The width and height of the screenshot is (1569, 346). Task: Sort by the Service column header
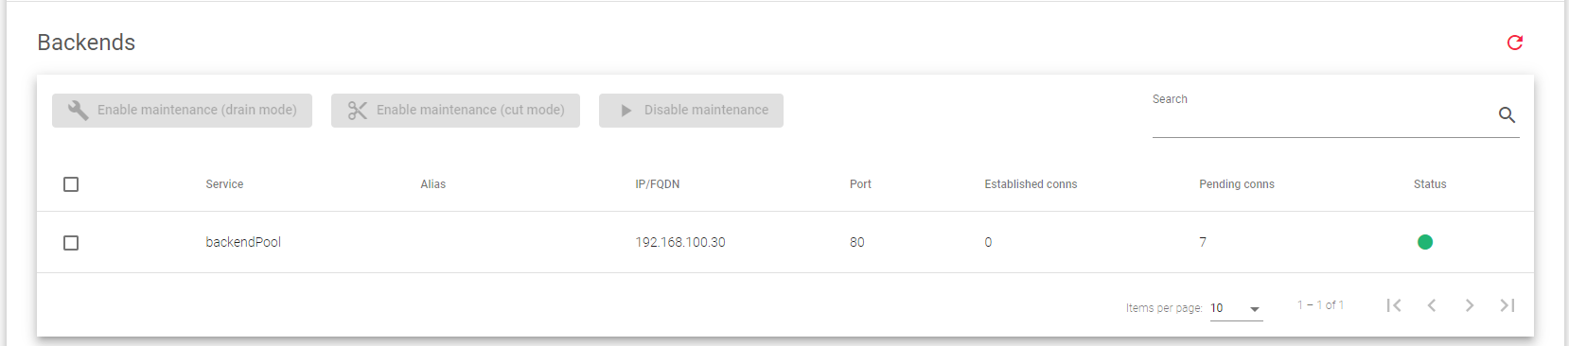(x=224, y=184)
